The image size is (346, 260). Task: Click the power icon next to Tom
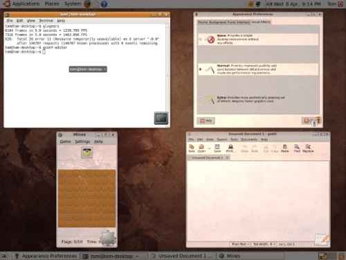pos(340,4)
